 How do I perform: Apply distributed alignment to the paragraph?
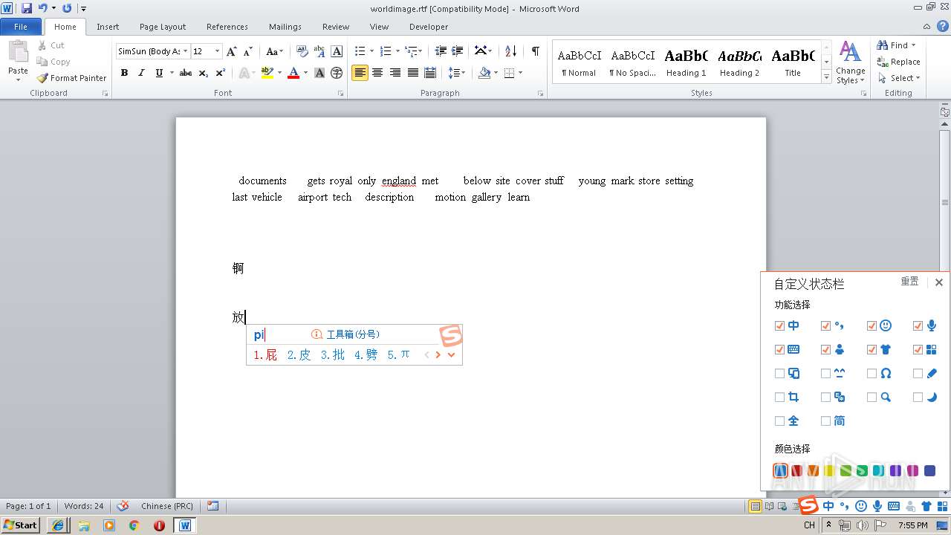click(430, 73)
